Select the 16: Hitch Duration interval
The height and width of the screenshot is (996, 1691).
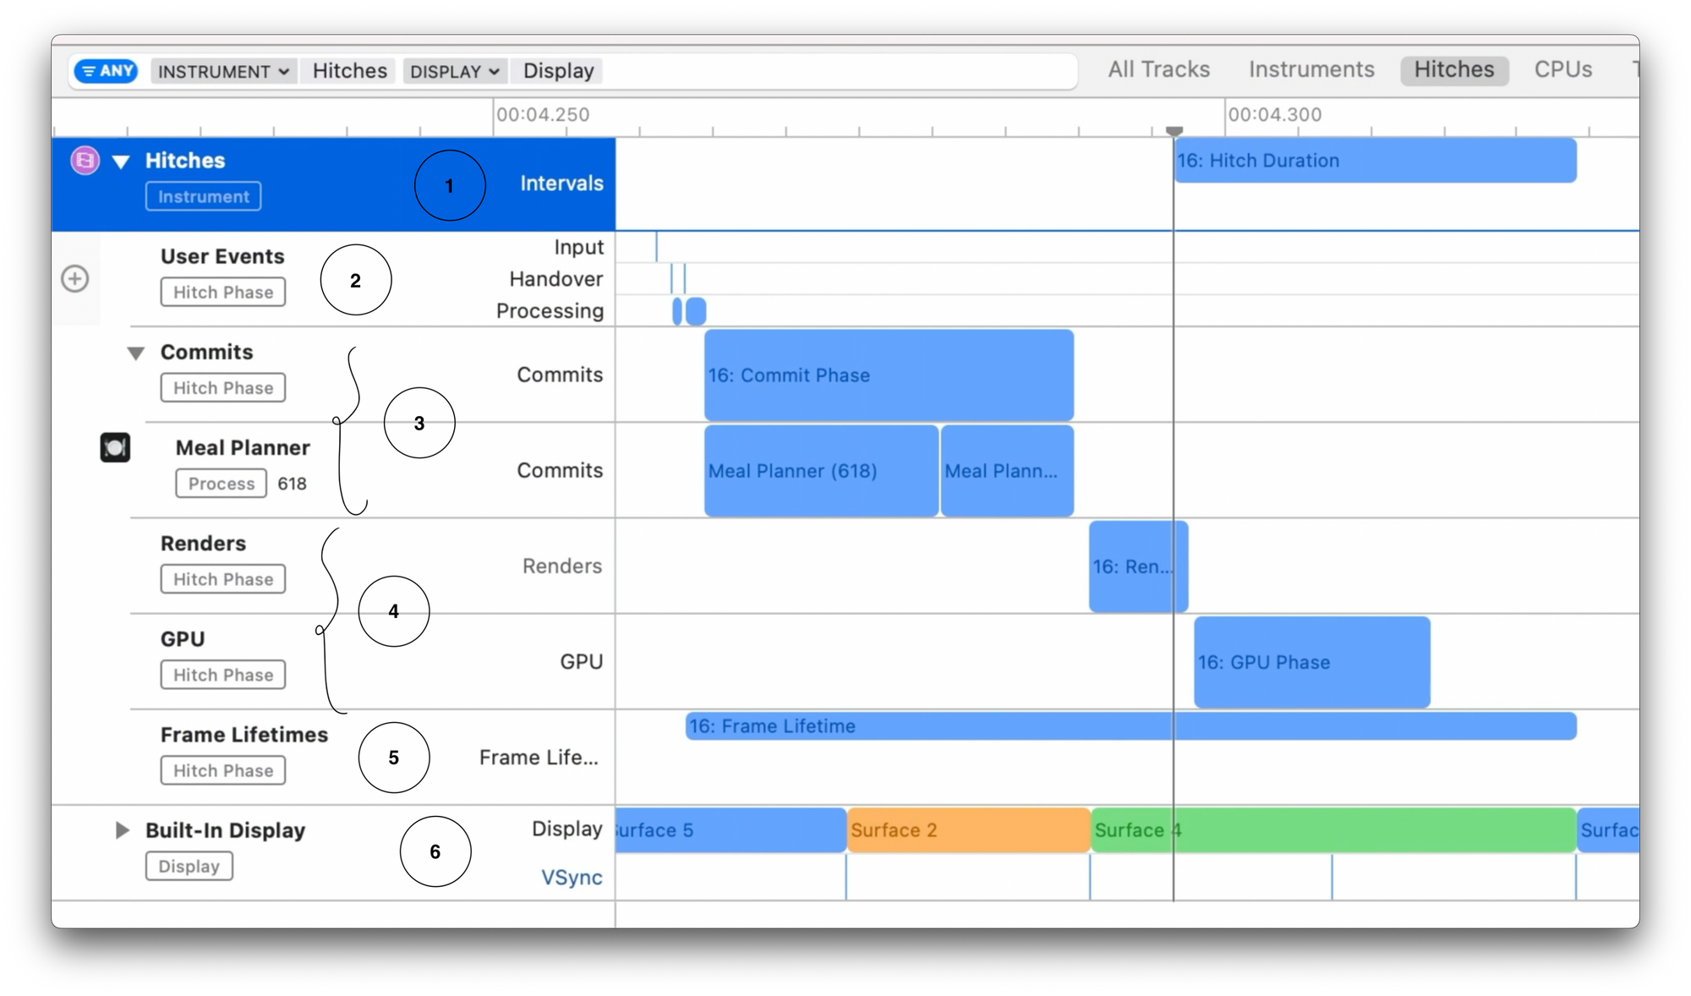tap(1375, 161)
